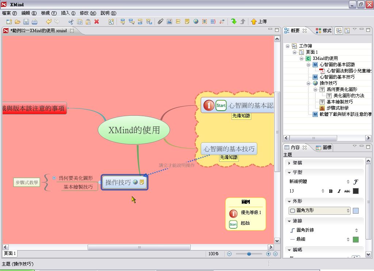The image size is (374, 271).
Task: Open the 說明 menu
Action: pos(108,13)
